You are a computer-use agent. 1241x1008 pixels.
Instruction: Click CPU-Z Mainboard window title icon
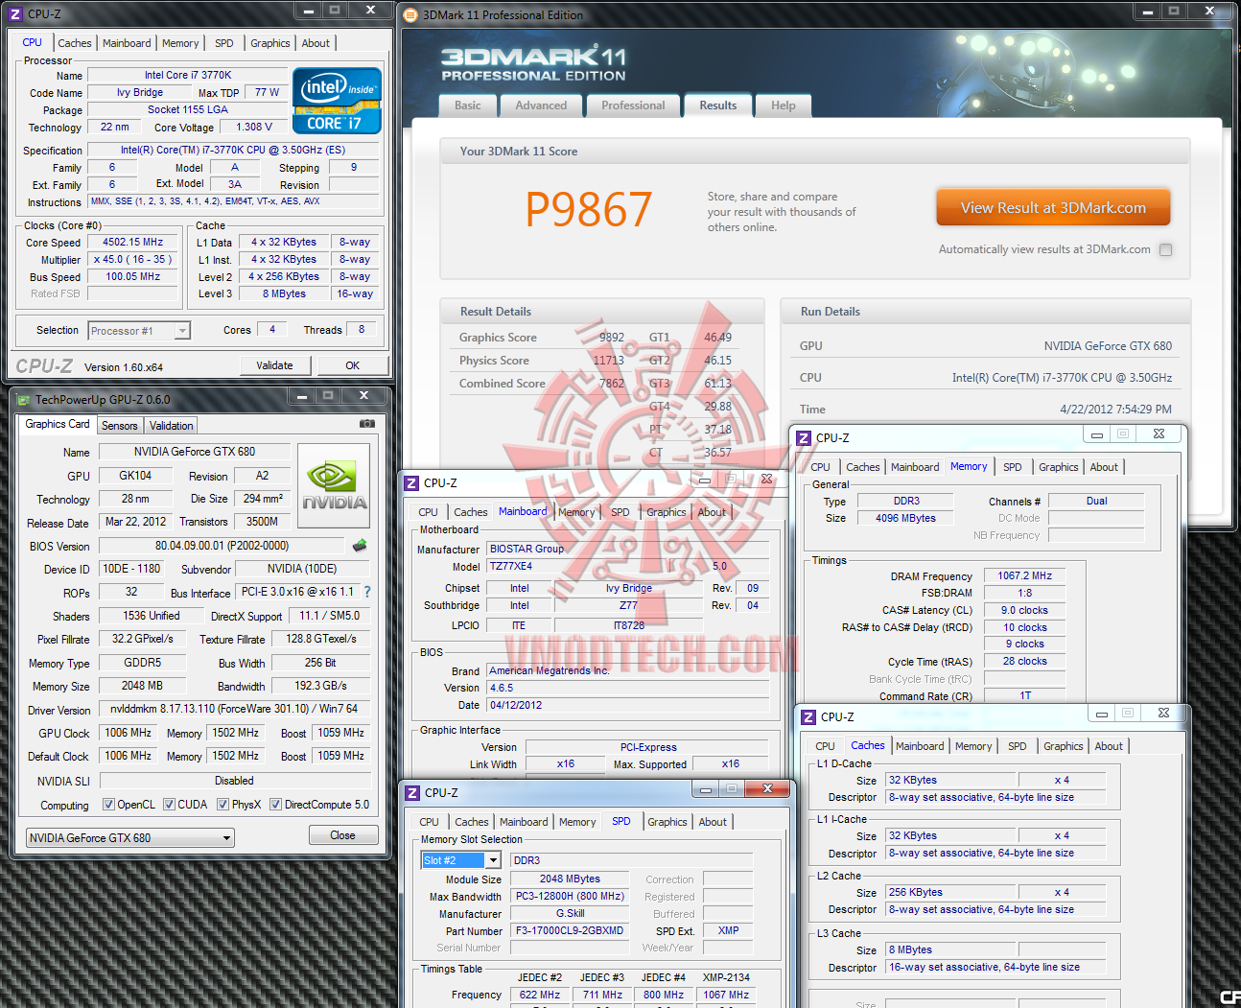[x=411, y=483]
